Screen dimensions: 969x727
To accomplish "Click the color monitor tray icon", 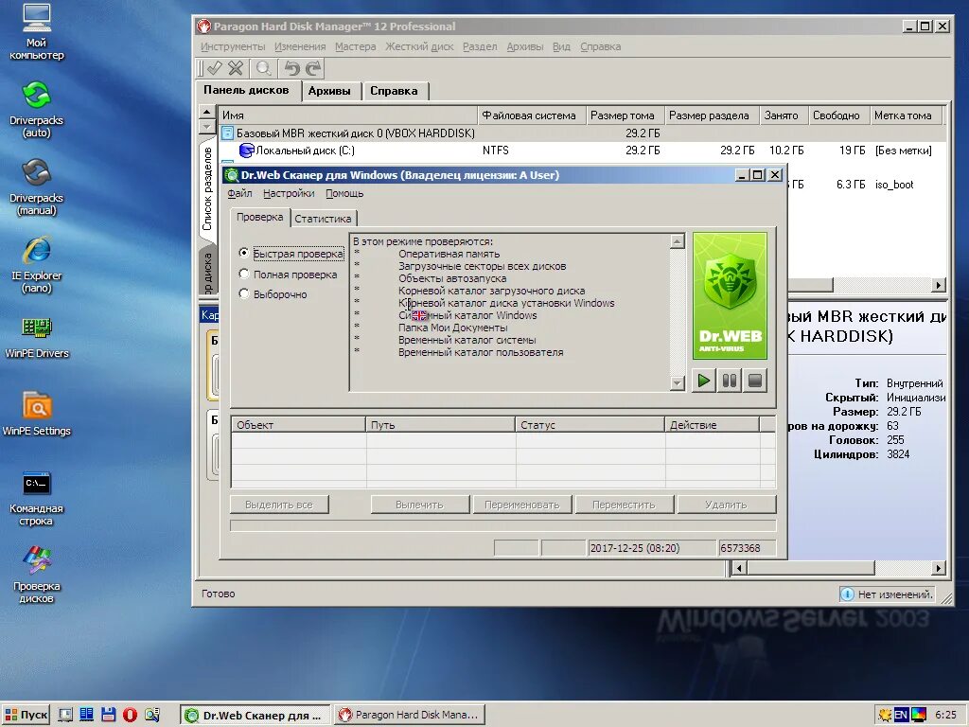I will pyautogui.click(x=918, y=716).
